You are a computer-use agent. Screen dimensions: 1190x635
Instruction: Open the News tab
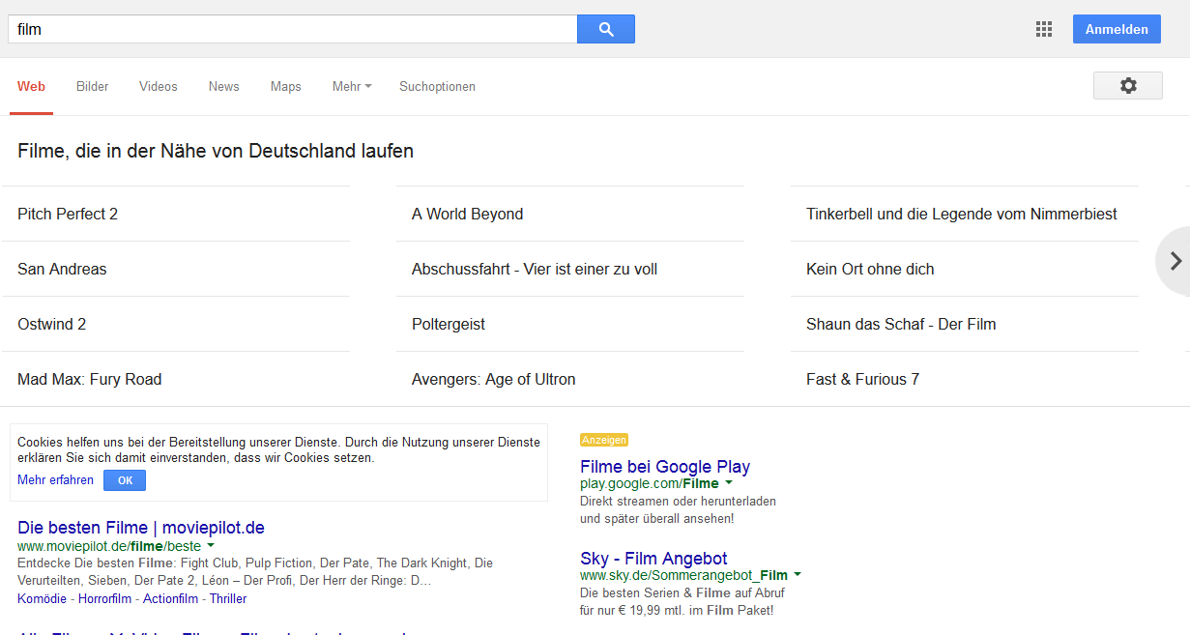click(x=223, y=86)
